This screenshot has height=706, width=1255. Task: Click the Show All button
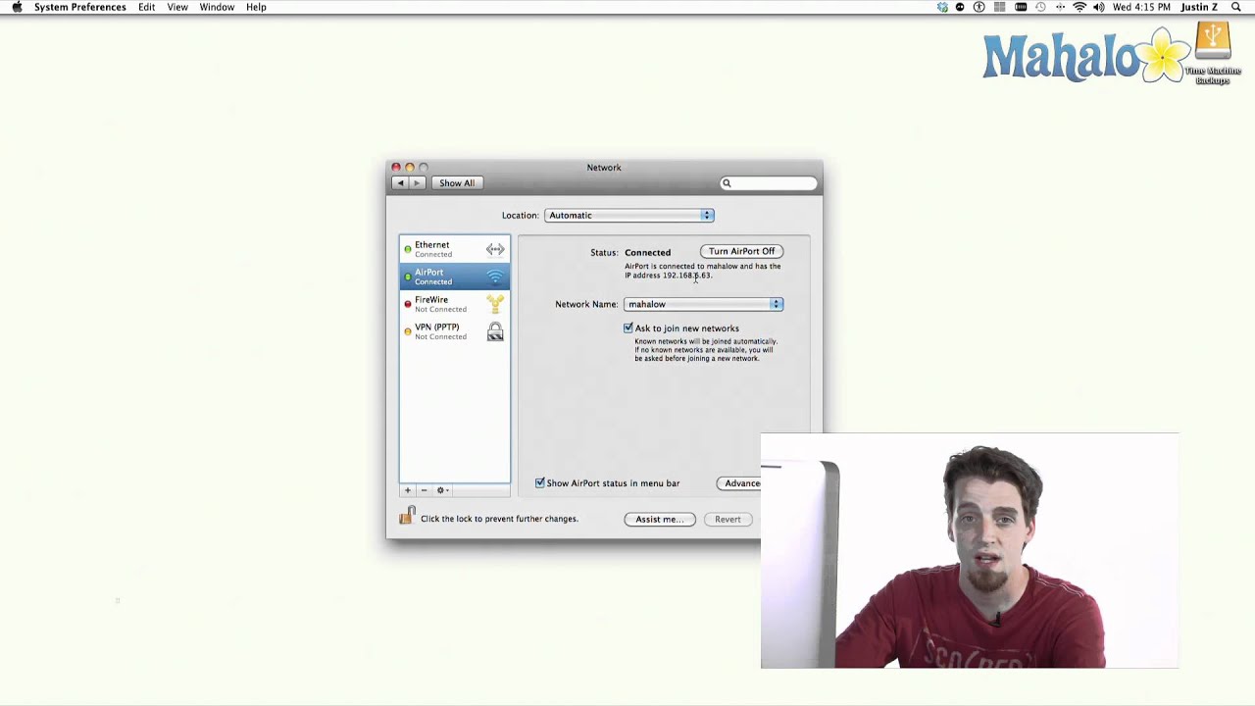(456, 183)
